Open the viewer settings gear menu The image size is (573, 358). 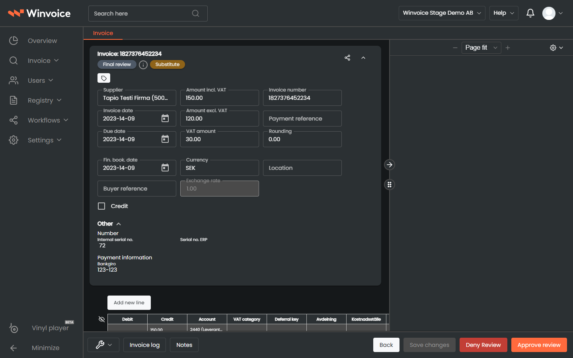[556, 48]
